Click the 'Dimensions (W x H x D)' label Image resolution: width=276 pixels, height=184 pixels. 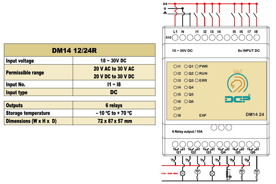coord(31,121)
